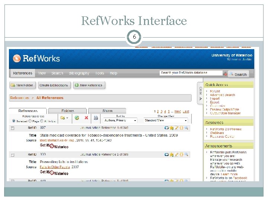Open the Tools menu
The width and height of the screenshot is (268, 201).
tap(100, 73)
